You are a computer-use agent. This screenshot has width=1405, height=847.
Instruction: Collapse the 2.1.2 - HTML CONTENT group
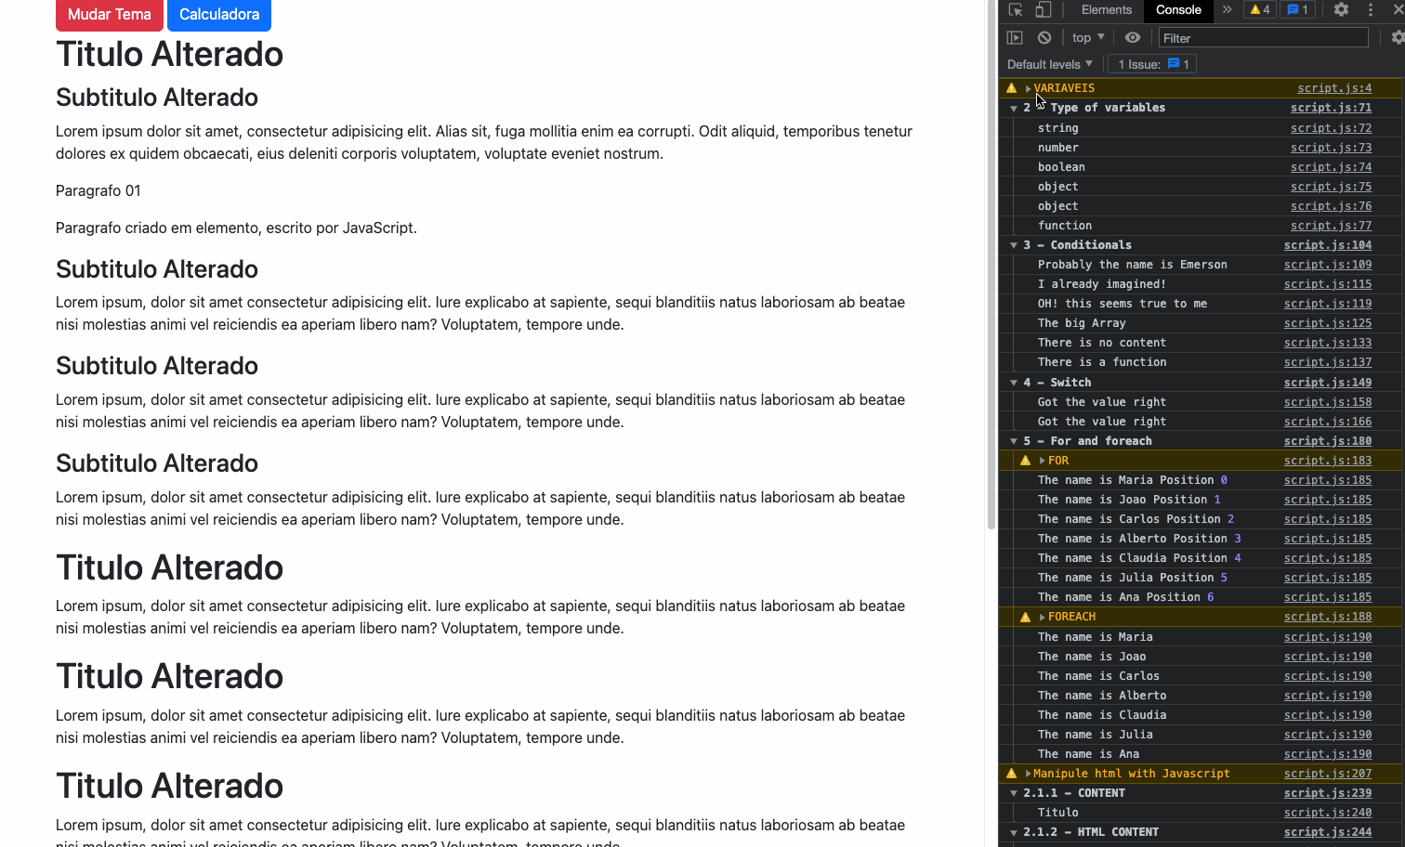pyautogui.click(x=1014, y=833)
